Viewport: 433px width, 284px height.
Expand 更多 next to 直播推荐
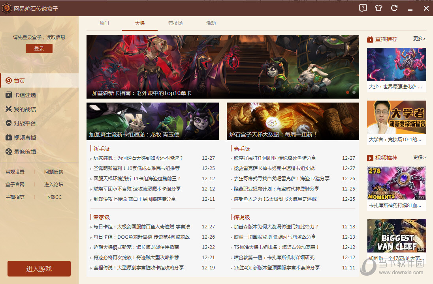419,39
